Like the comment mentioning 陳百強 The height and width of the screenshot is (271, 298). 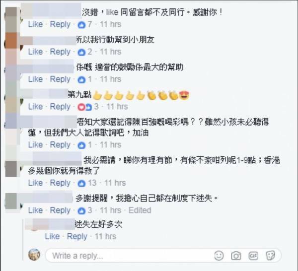pos(35,145)
